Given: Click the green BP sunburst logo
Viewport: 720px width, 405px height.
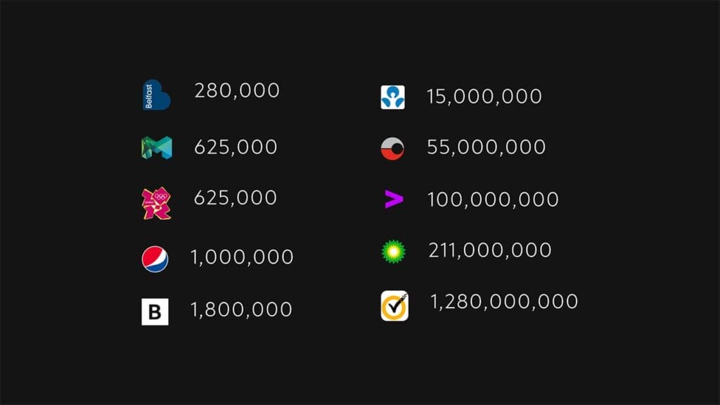Looking at the screenshot, I should point(394,252).
